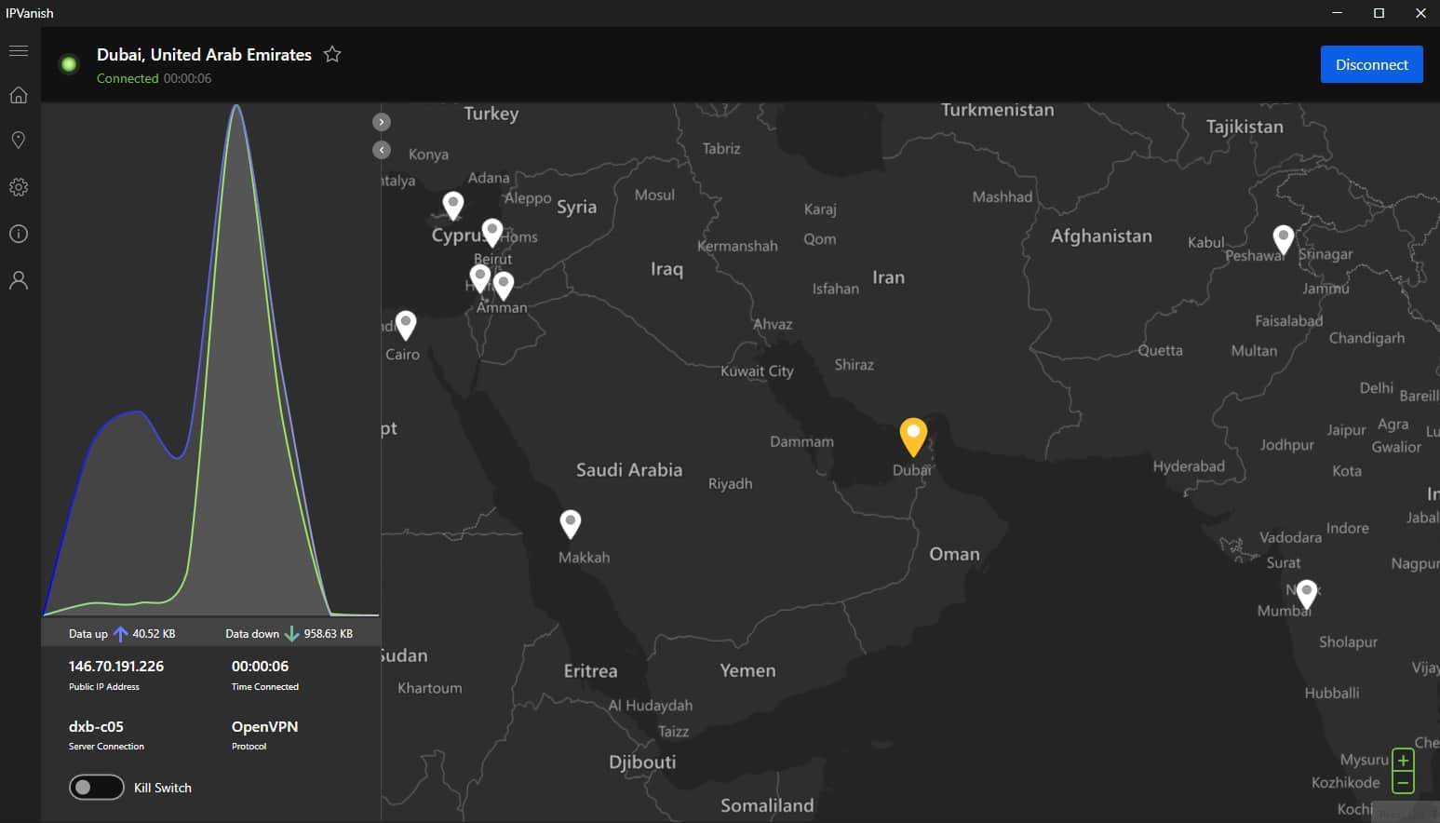
Task: Minimize the IPVanish window
Action: click(x=1337, y=13)
